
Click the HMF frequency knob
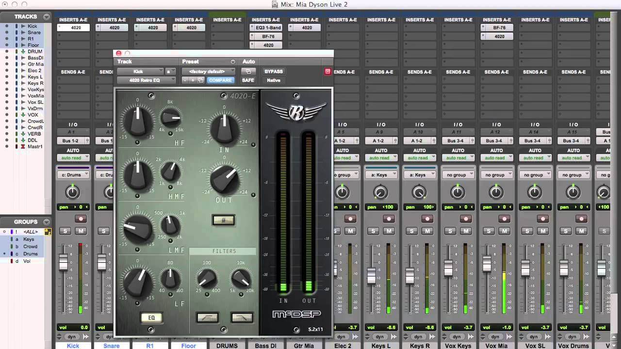point(170,172)
